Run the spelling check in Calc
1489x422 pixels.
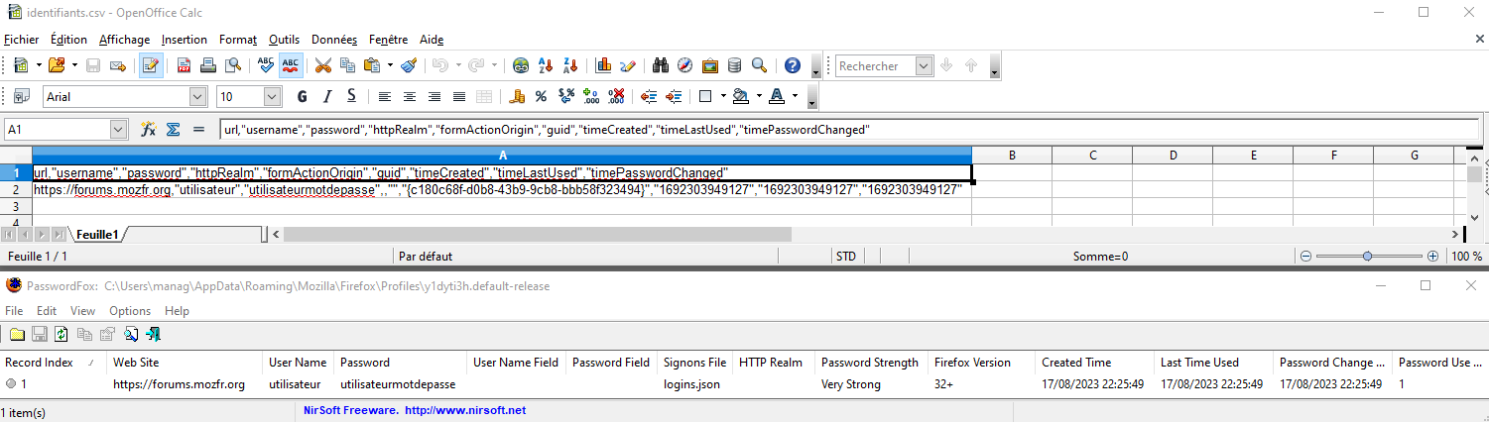(x=265, y=65)
